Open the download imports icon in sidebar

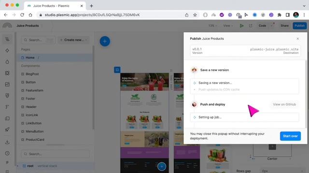[x=7, y=142]
